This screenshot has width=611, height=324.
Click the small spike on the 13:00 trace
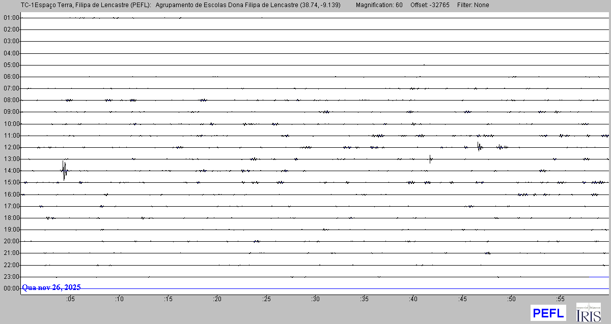click(430, 158)
